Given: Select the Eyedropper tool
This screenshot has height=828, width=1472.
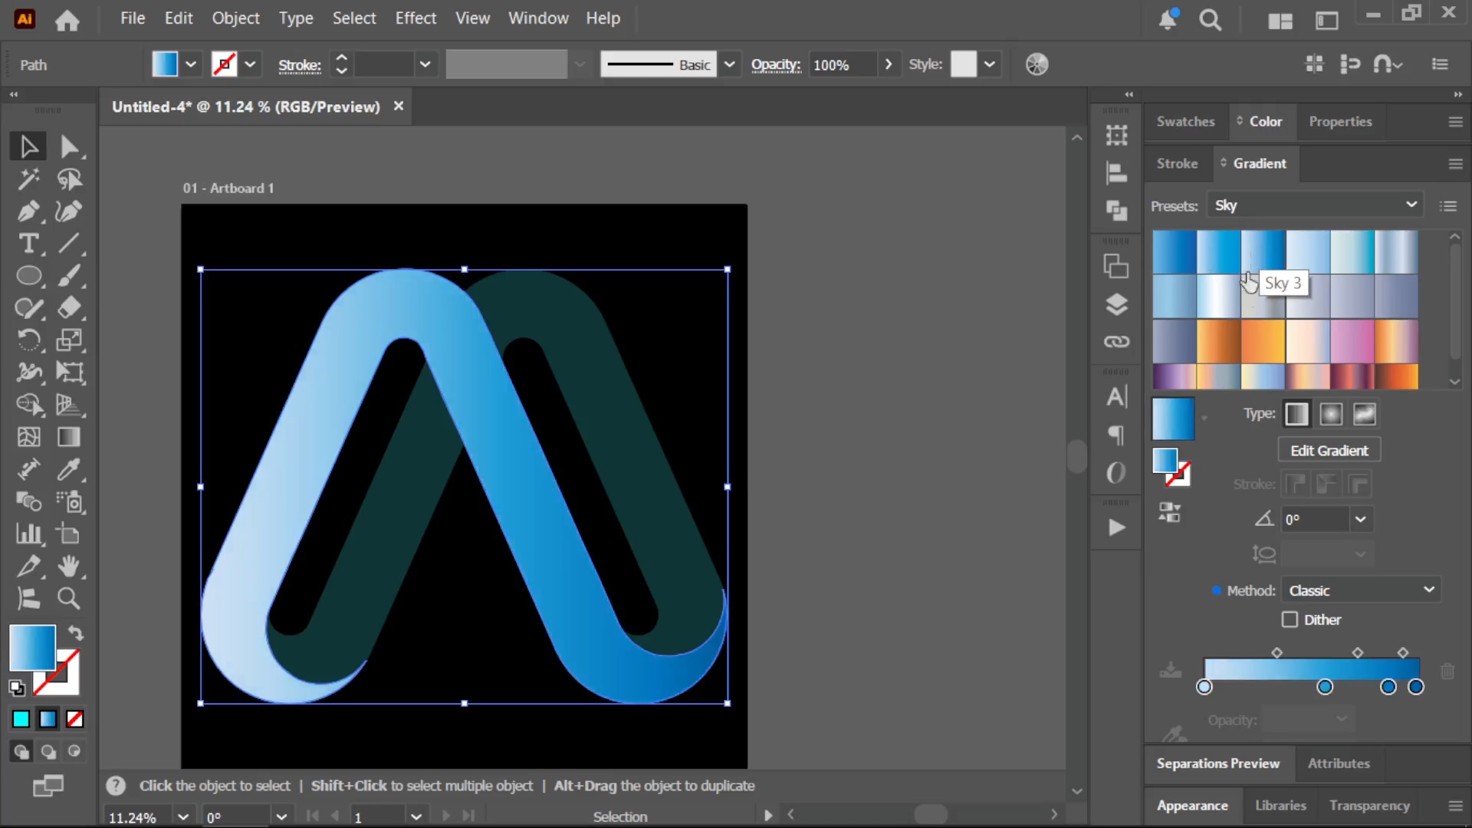Looking at the screenshot, I should click(69, 469).
